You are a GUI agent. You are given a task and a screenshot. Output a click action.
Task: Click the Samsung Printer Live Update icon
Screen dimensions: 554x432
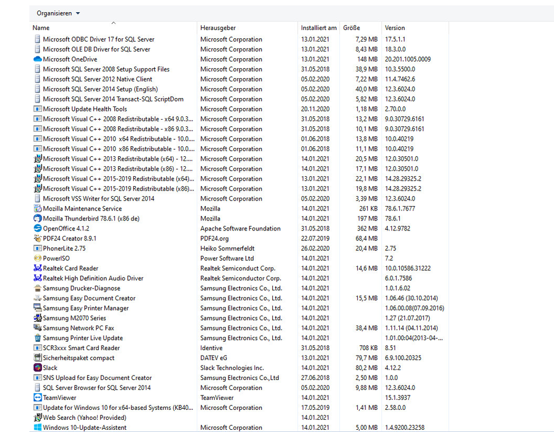(38, 338)
